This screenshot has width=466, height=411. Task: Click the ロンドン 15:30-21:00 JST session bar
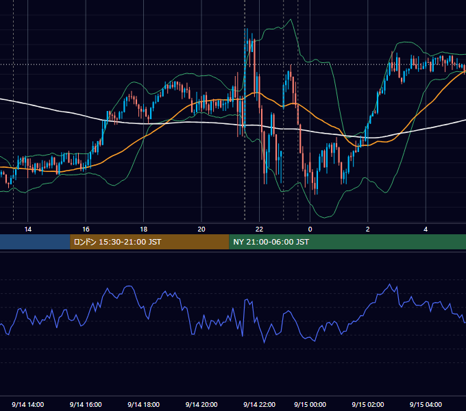click(149, 242)
